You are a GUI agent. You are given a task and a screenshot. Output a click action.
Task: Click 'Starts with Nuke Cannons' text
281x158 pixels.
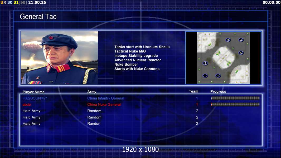[x=137, y=69]
